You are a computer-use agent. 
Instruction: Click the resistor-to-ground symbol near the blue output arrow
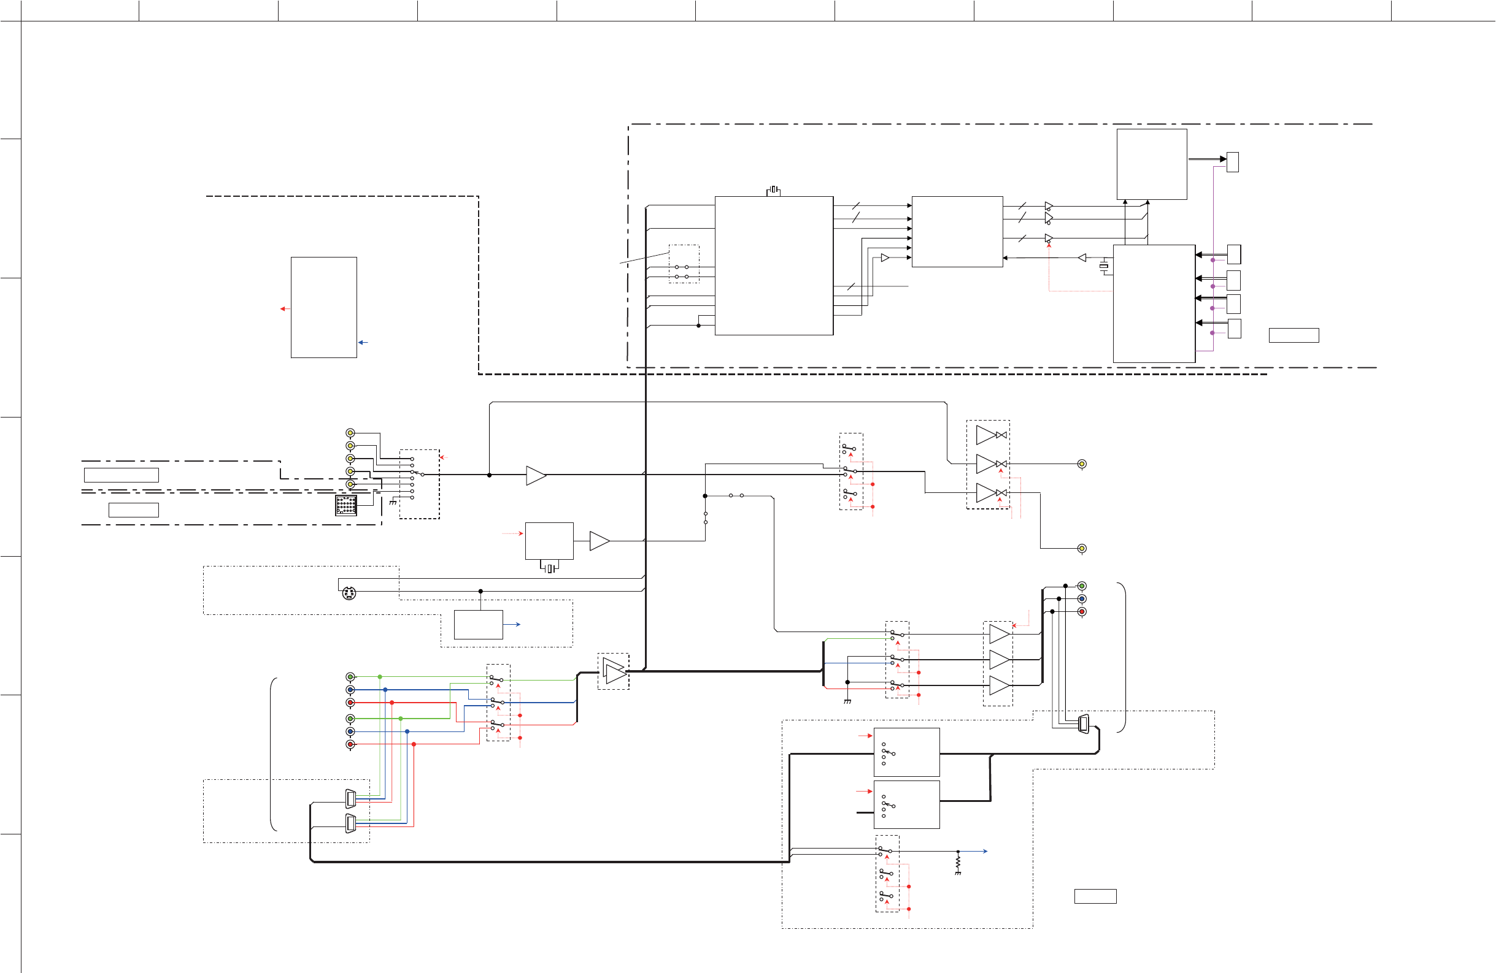958,863
